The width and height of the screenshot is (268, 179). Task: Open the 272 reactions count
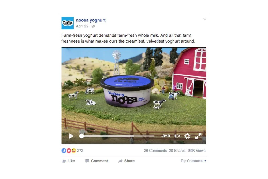point(80,151)
